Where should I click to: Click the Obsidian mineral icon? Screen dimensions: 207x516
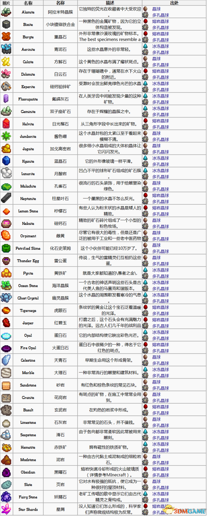pos(6,472)
